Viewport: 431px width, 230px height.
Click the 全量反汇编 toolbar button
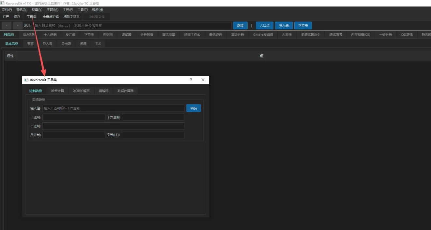click(x=51, y=17)
